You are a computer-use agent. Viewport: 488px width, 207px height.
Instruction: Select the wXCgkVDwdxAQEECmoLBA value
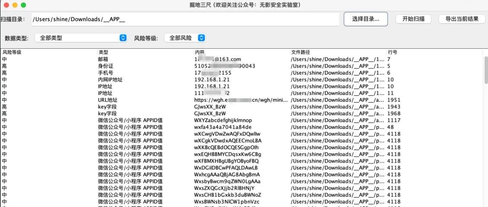(x=228, y=141)
